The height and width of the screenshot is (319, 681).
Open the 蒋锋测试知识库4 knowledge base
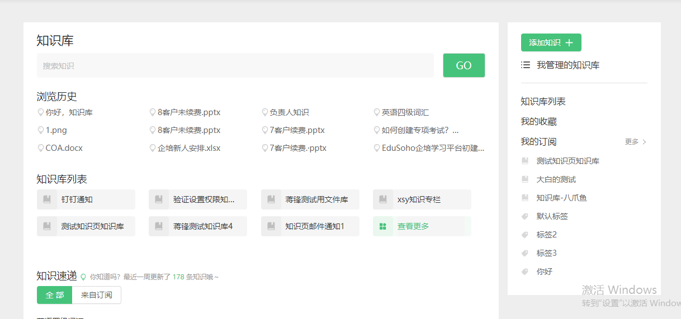pos(202,226)
